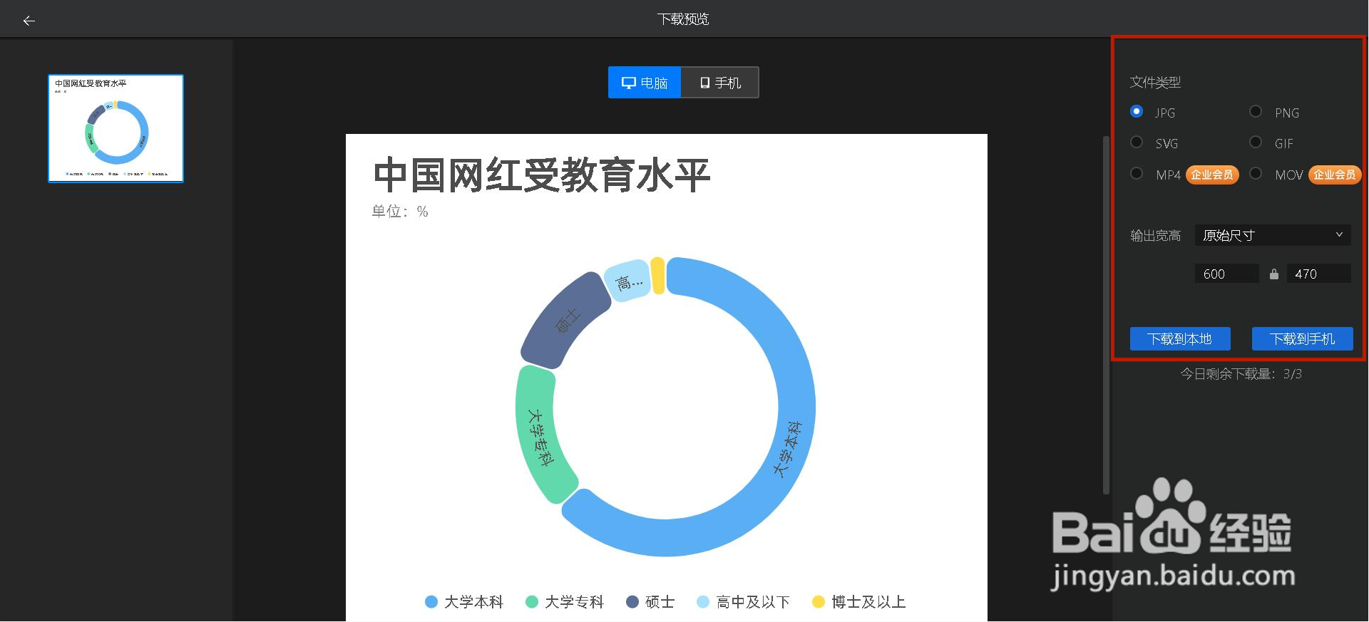Click 企业会员 badge next to MP4

click(1212, 175)
